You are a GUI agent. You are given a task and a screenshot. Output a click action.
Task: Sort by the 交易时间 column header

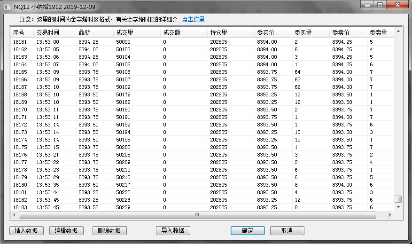click(55, 32)
